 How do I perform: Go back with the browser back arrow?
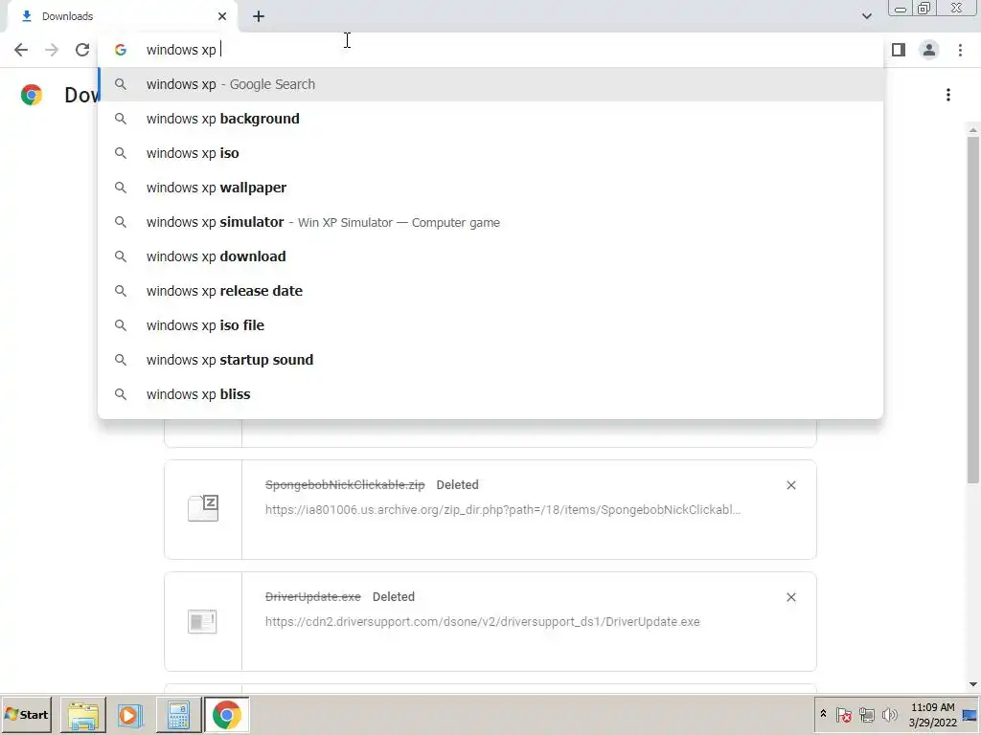(21, 50)
